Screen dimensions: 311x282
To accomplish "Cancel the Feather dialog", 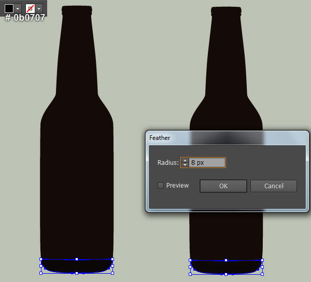I will [x=274, y=186].
